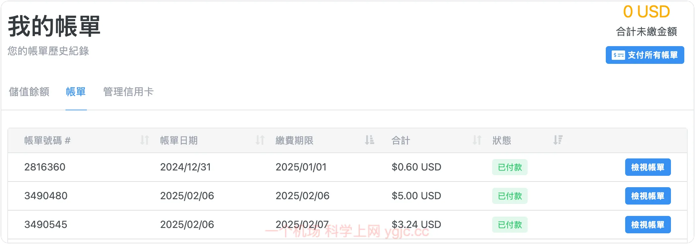Image resolution: width=695 pixels, height=244 pixels.
Task: Click the card icon in 支付所有帳單 button
Action: tap(618, 55)
